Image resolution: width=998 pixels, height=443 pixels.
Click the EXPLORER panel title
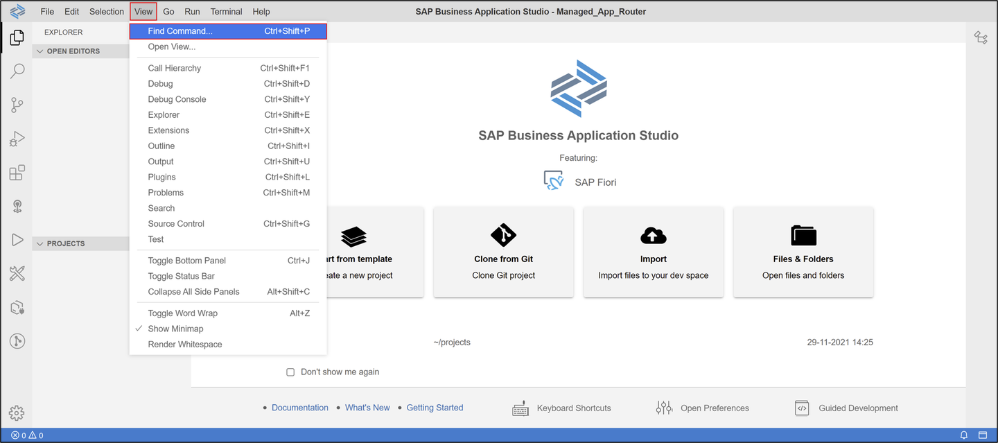64,32
